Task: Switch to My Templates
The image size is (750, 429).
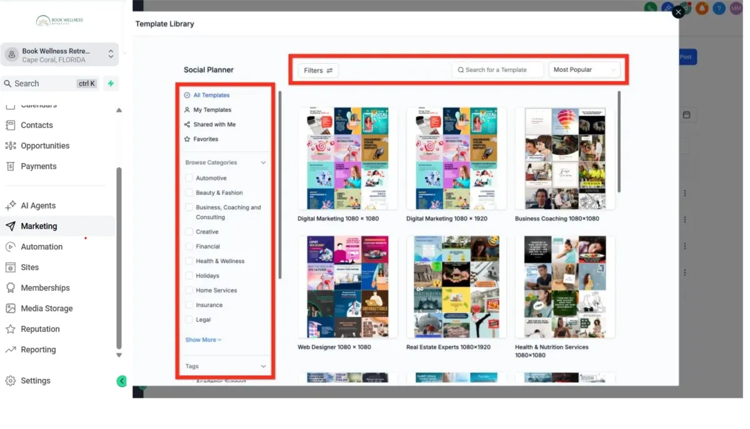Action: pyautogui.click(x=207, y=110)
